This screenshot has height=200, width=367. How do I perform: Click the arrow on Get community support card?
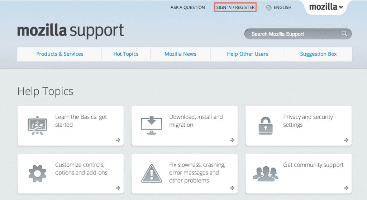(x=346, y=188)
